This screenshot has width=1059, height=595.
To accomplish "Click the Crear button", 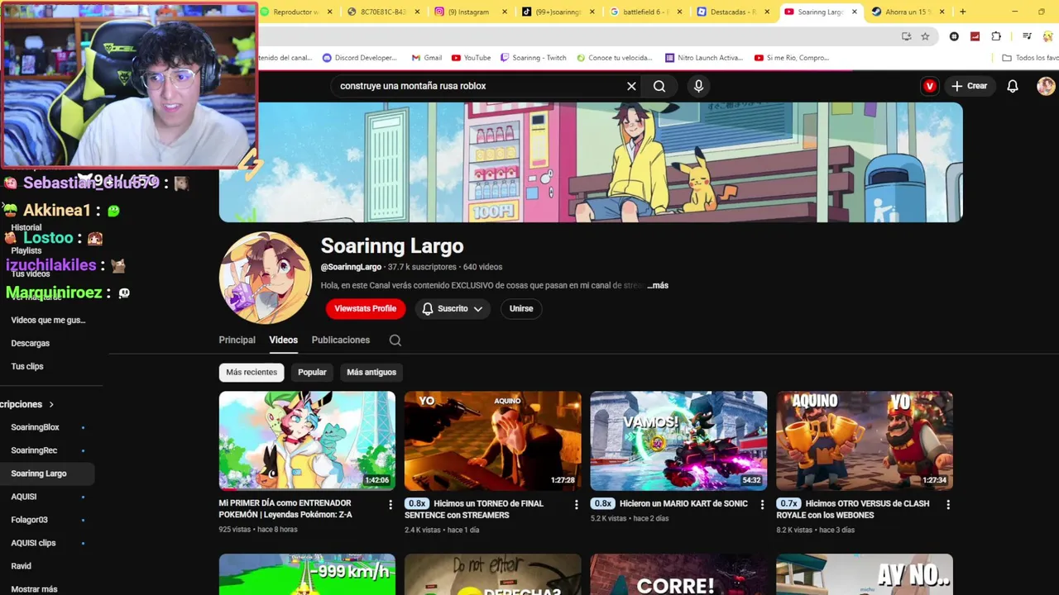I will (x=969, y=86).
